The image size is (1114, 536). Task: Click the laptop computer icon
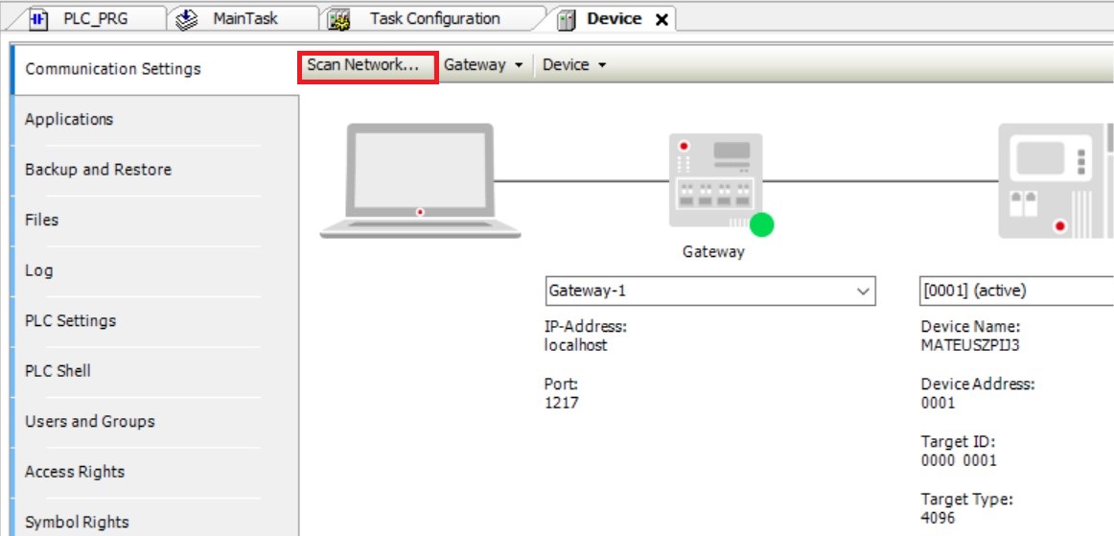tap(420, 180)
